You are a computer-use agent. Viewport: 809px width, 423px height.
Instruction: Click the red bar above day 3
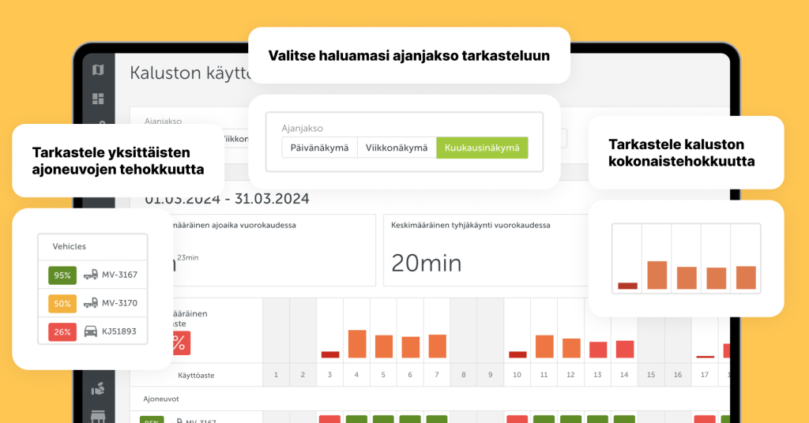click(x=330, y=354)
